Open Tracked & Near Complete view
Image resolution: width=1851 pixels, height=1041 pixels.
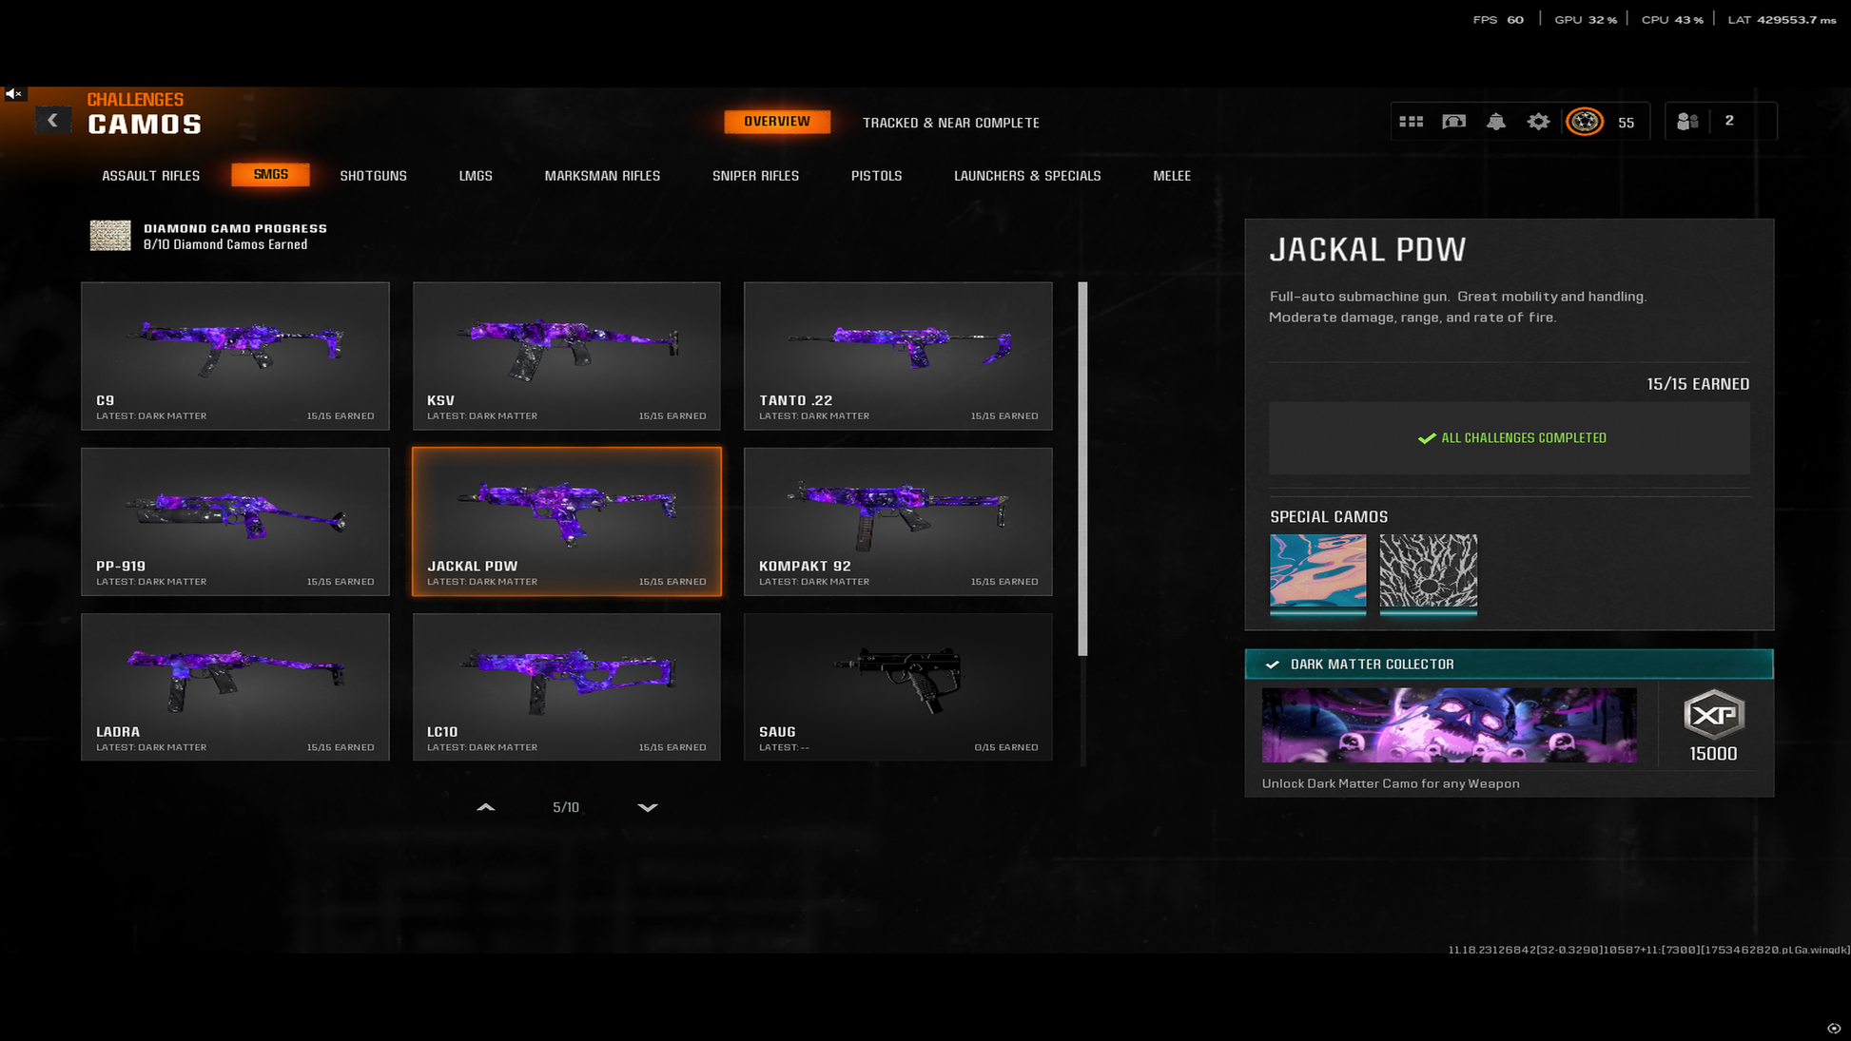(x=951, y=123)
